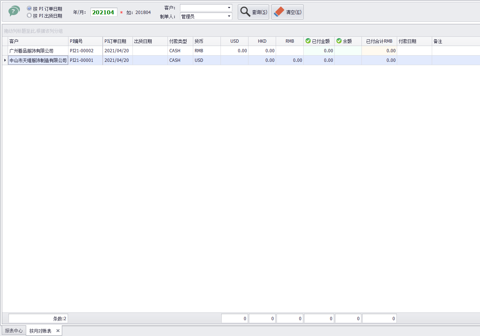Select 按 PI 出货日期 radio option
The width and height of the screenshot is (480, 336).
[29, 16]
